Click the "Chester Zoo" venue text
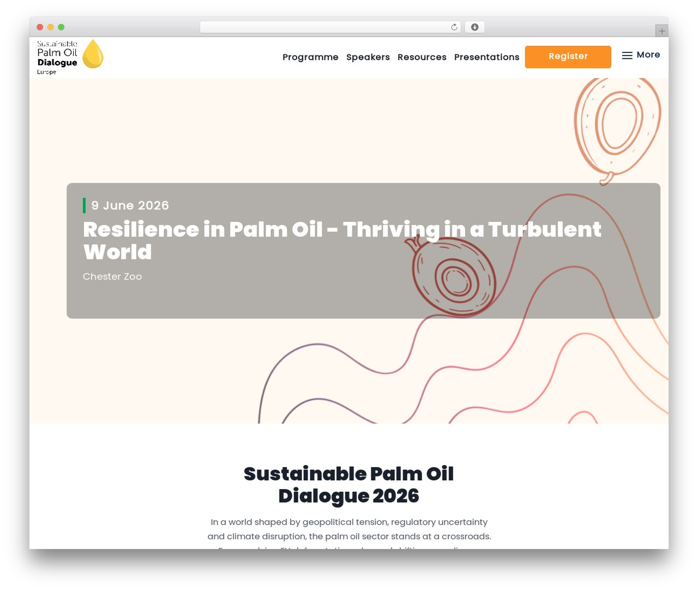 (x=112, y=276)
